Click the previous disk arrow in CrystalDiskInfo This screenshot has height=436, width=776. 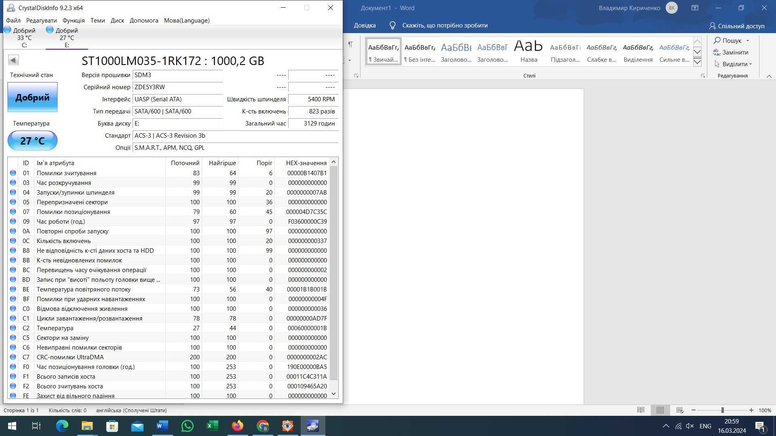pyautogui.click(x=13, y=60)
